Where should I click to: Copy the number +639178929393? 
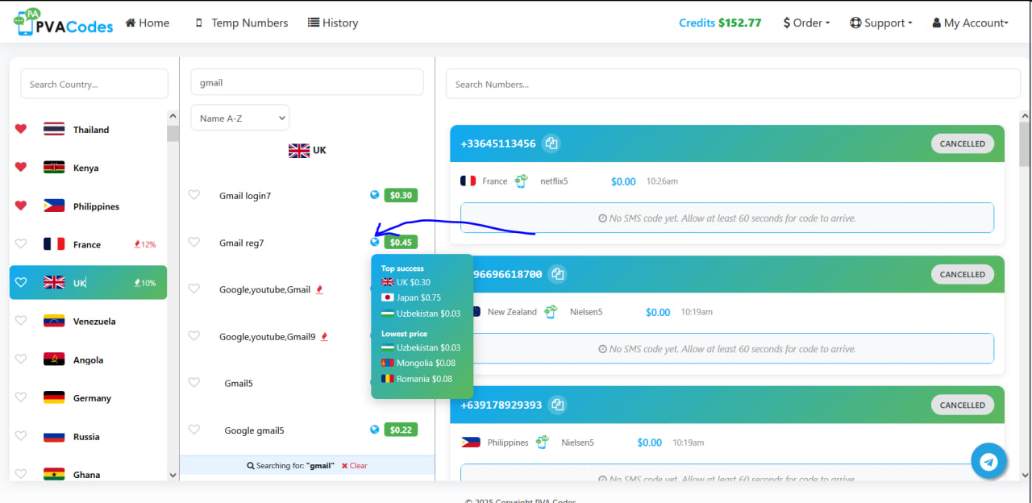[x=557, y=405]
